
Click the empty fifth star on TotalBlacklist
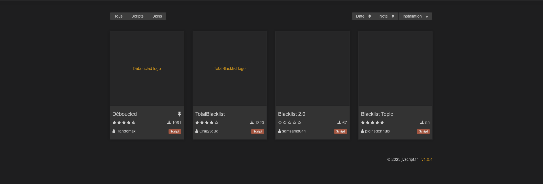216,123
